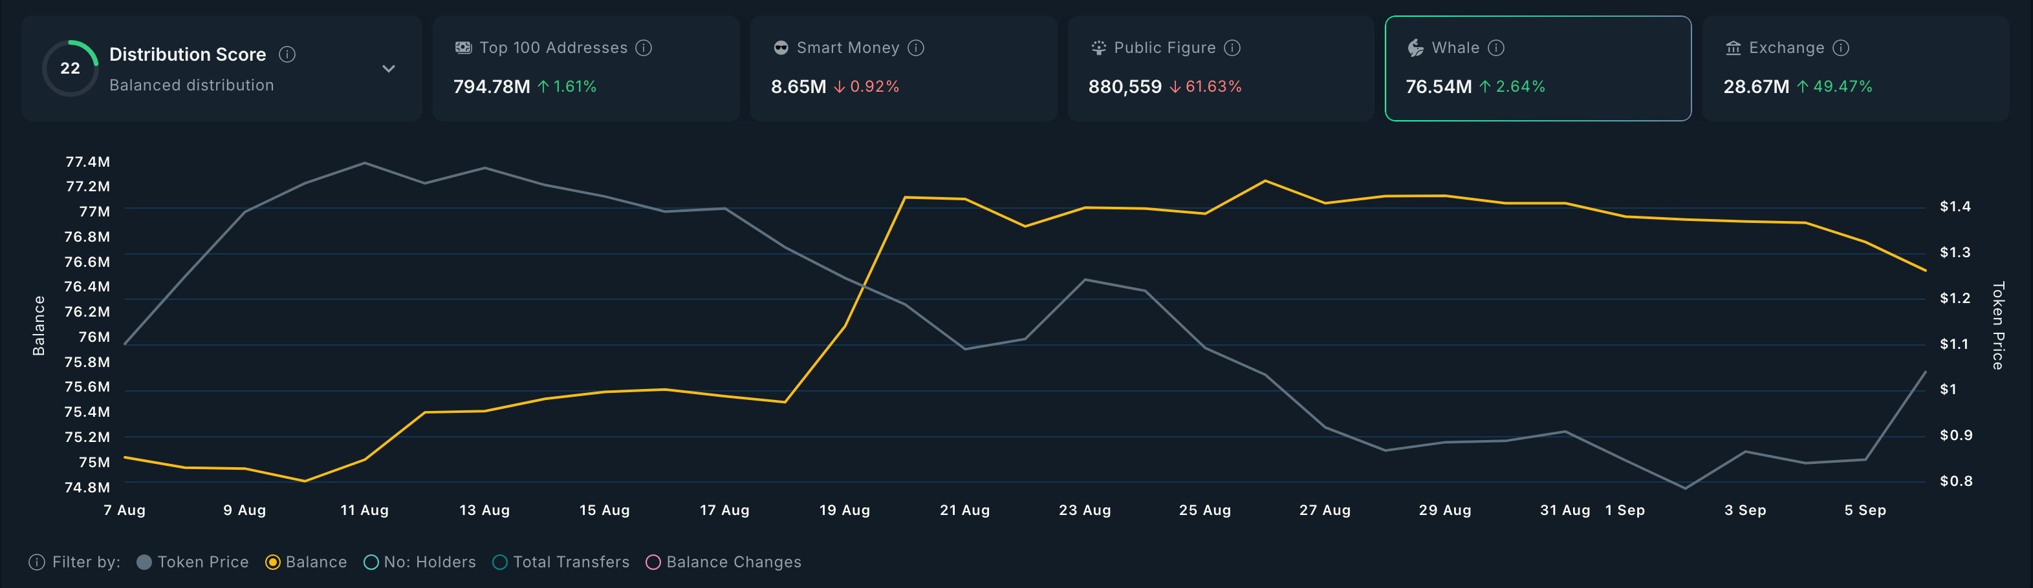Click the Exchange bank icon
Viewport: 2033px width, 588px height.
click(x=1733, y=47)
